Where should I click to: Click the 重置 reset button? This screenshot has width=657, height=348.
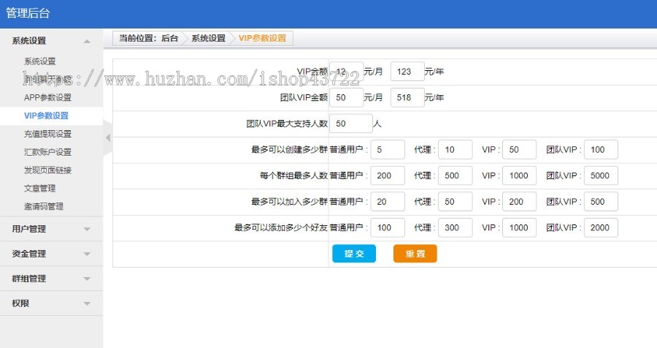(415, 254)
